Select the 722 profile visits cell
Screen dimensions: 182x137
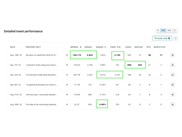point(117,65)
